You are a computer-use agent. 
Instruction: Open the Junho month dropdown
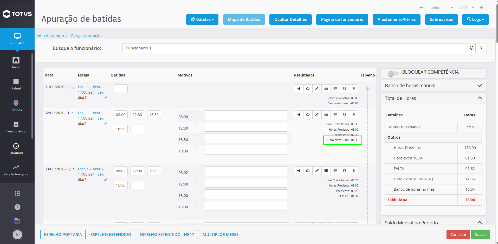point(441,8)
